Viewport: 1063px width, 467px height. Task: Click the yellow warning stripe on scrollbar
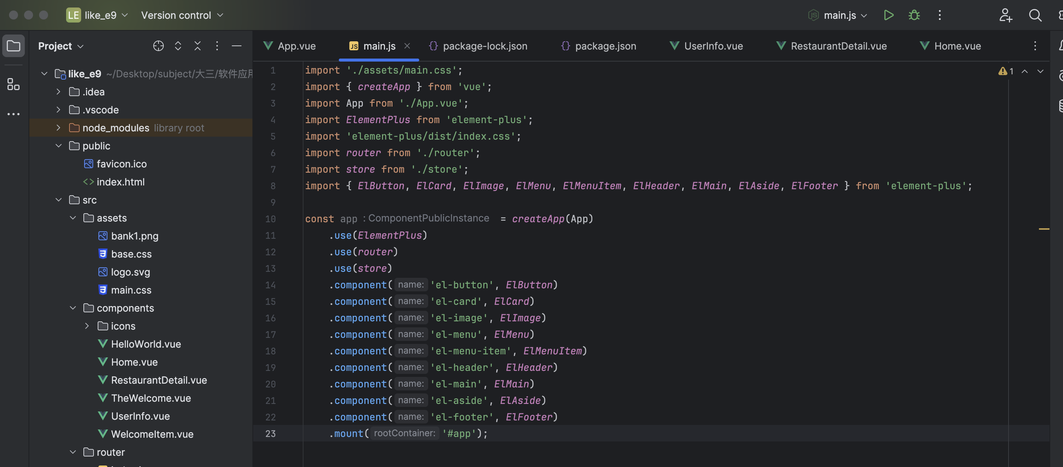coord(1043,229)
